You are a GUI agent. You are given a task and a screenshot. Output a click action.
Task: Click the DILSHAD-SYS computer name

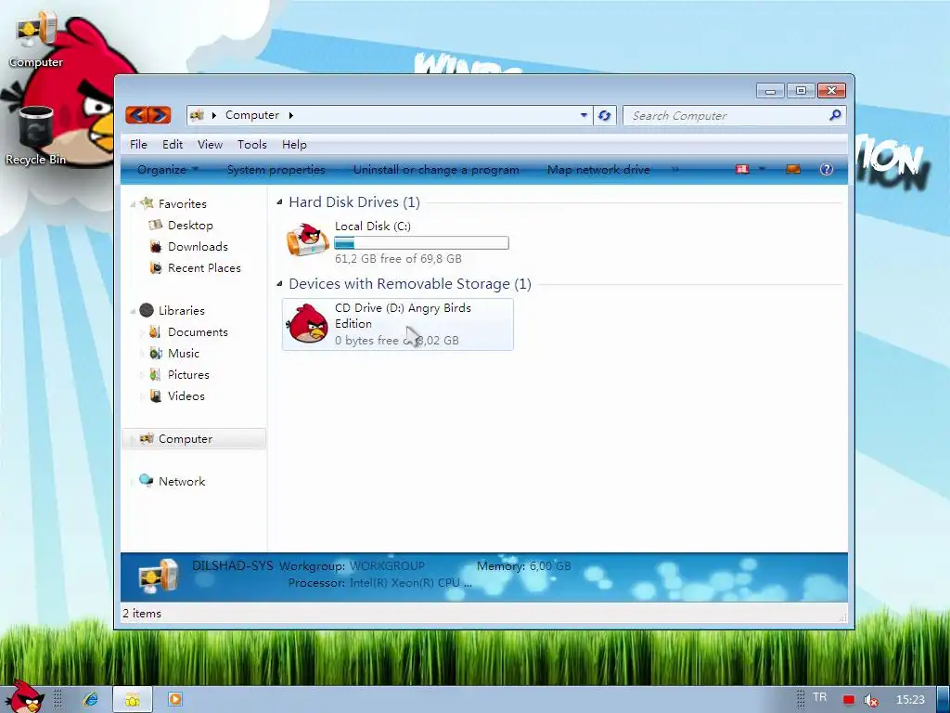click(232, 565)
